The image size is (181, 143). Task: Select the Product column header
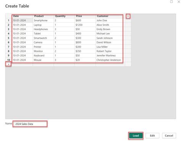[43, 16]
